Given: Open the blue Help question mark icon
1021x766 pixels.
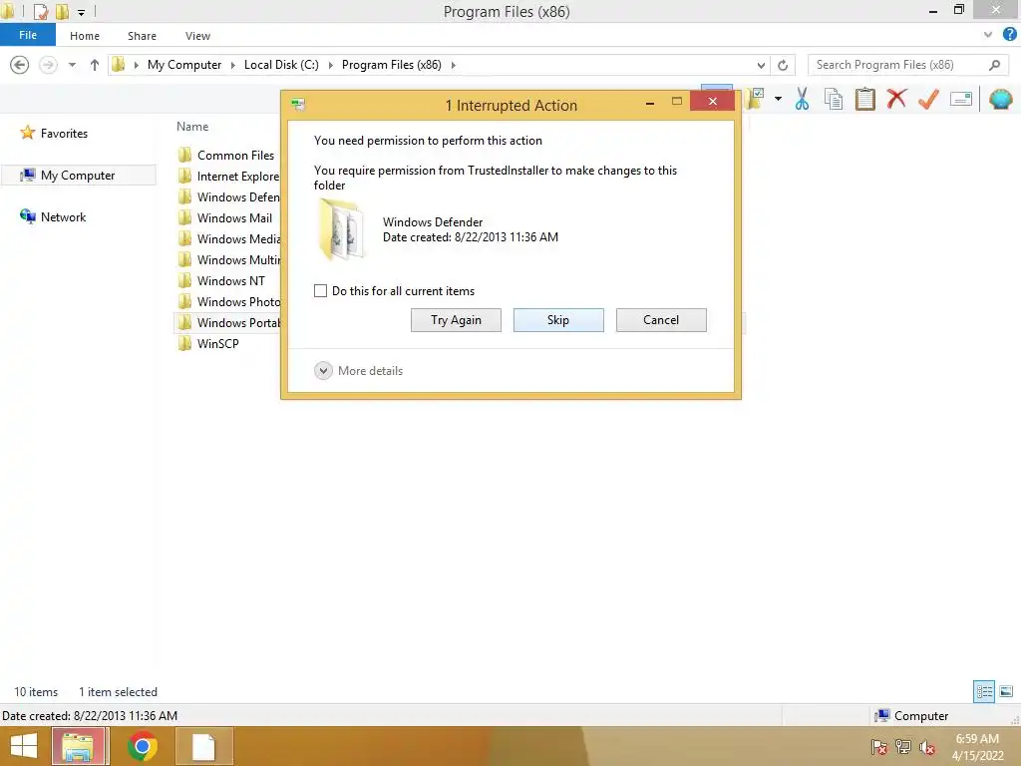Looking at the screenshot, I should pos(1010,35).
